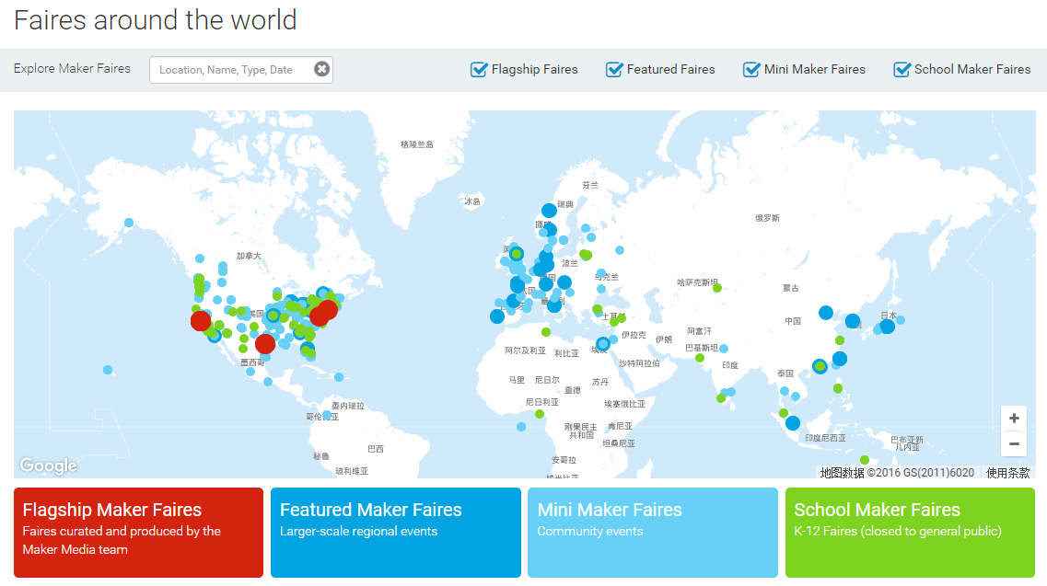
Task: Click the Explore Maker Faires label
Action: (x=72, y=69)
